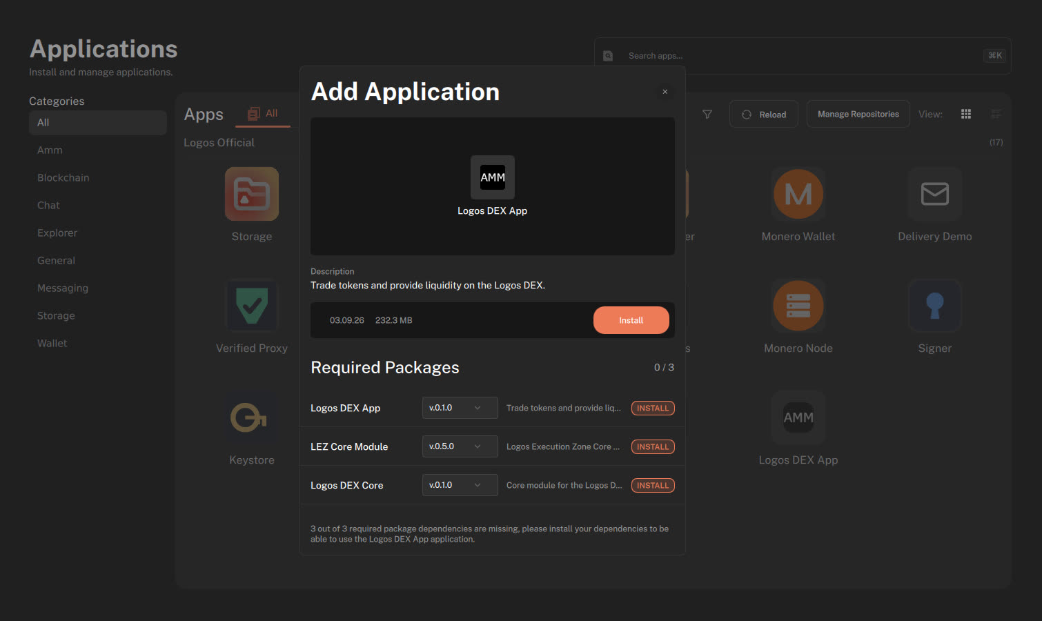Click the 232.3 MB size text
Image resolution: width=1042 pixels, height=621 pixels.
394,320
